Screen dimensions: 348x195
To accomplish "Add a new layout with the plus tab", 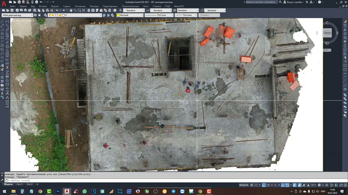I will pos(38,184).
